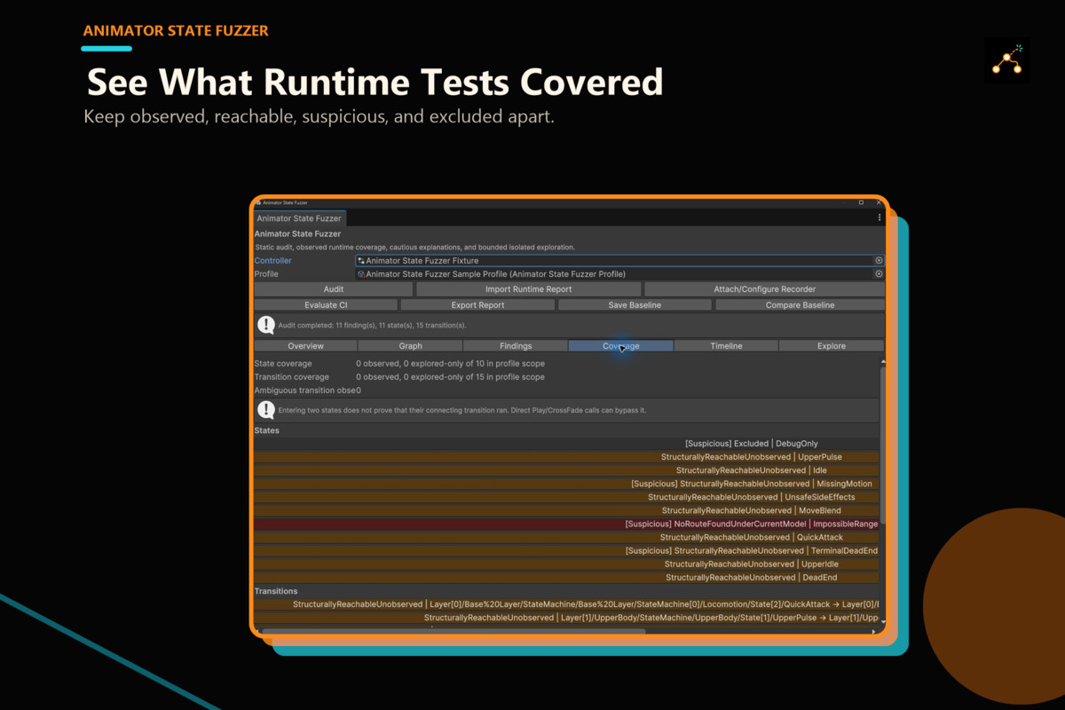1065x710 pixels.
Task: Click the Export Report button
Action: point(477,305)
